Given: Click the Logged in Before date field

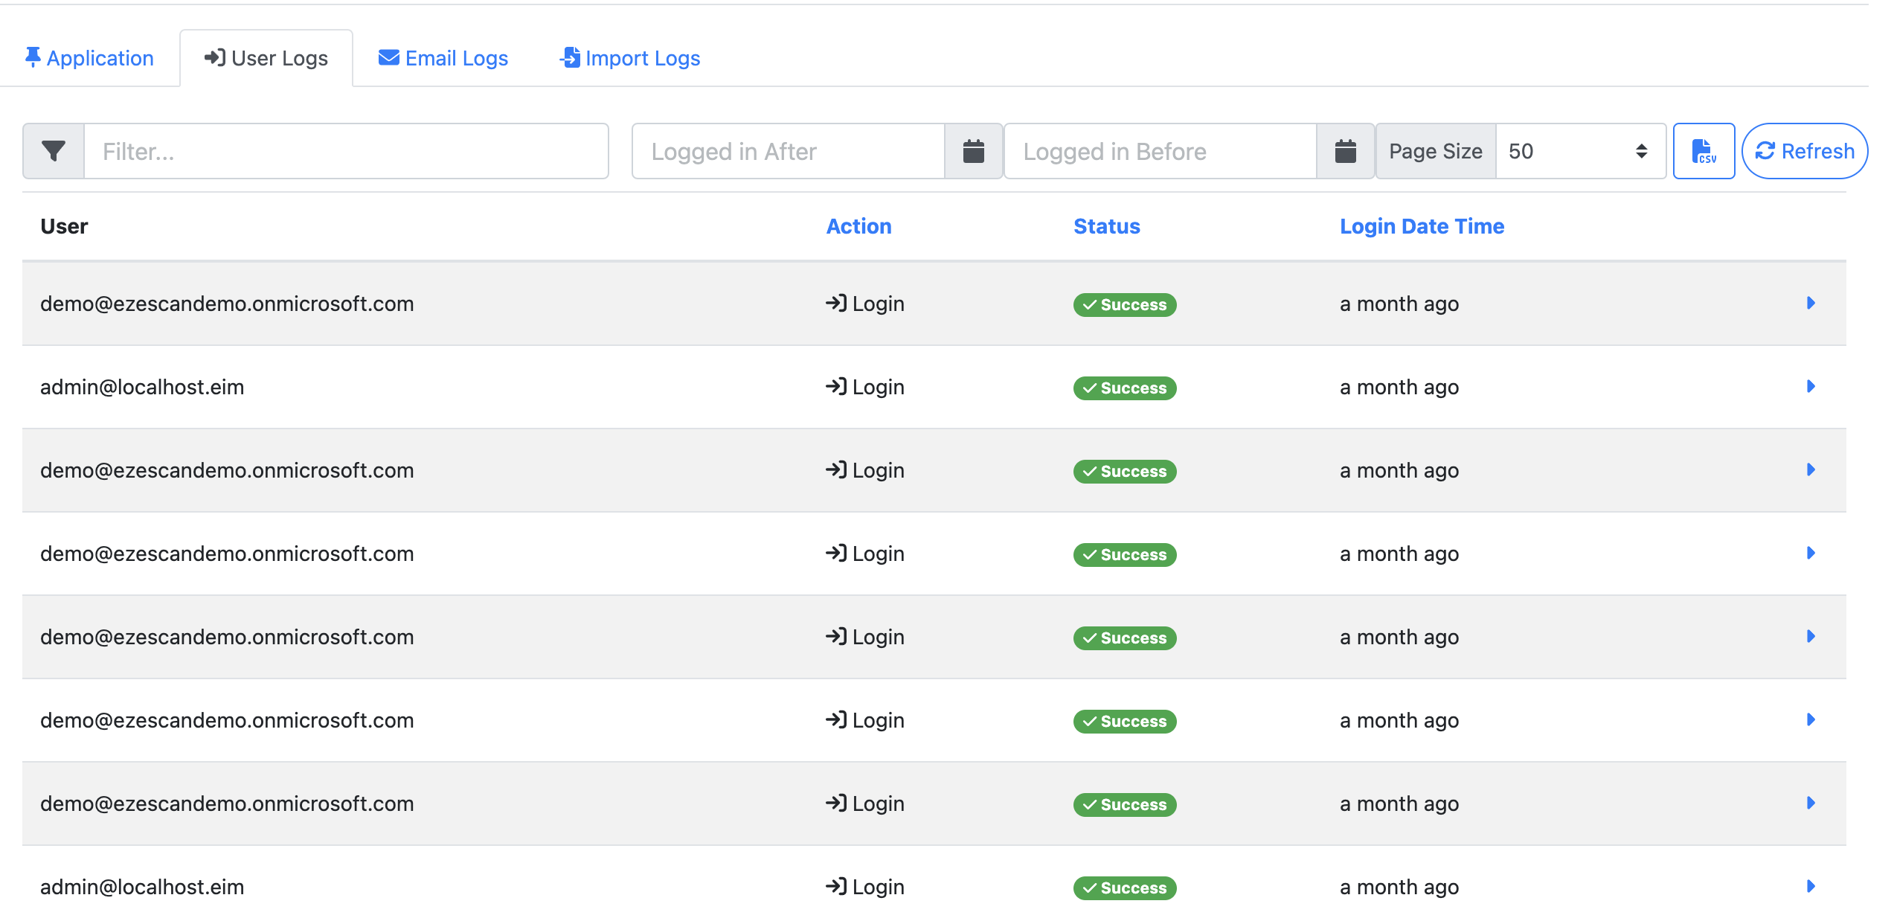Looking at the screenshot, I should (1159, 151).
